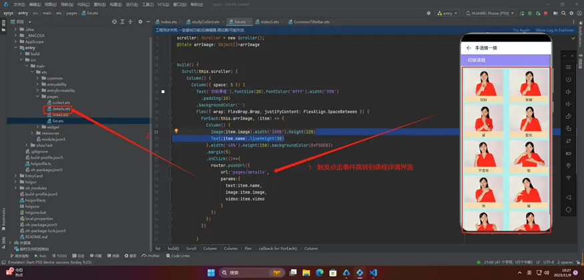Open emulator hamburger menu icon
Image resolution: width=584 pixels, height=280 pixels.
tap(569, 67)
